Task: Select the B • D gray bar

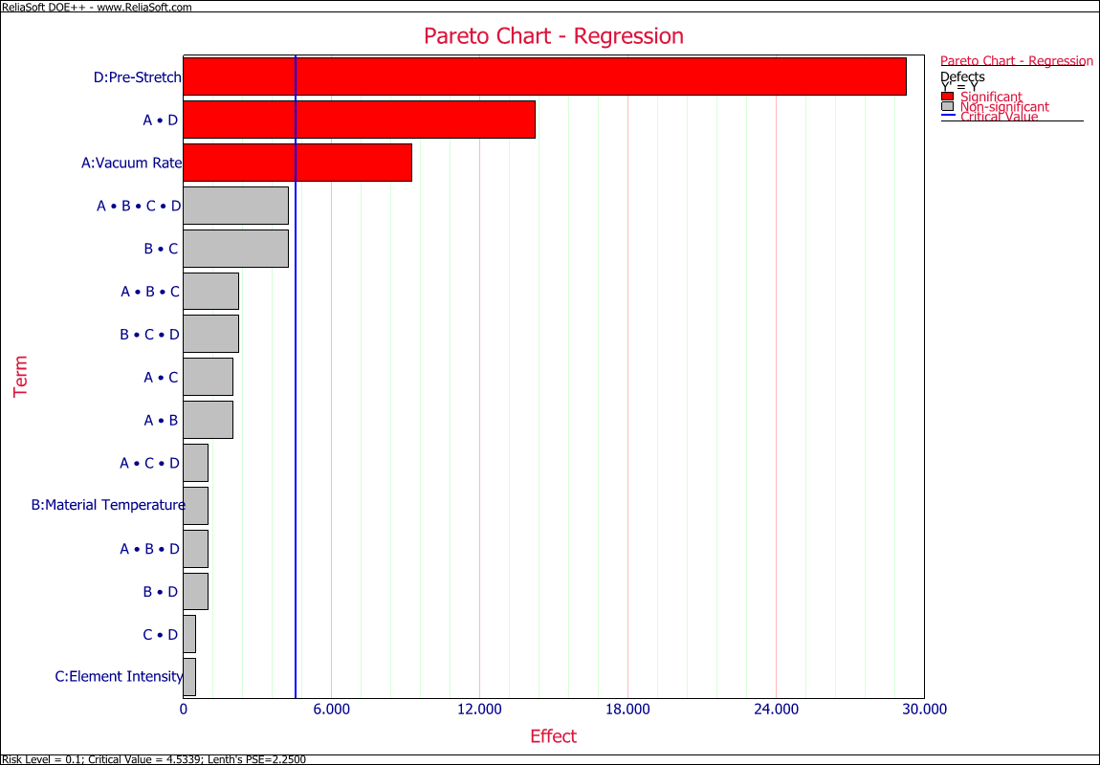Action: (196, 591)
